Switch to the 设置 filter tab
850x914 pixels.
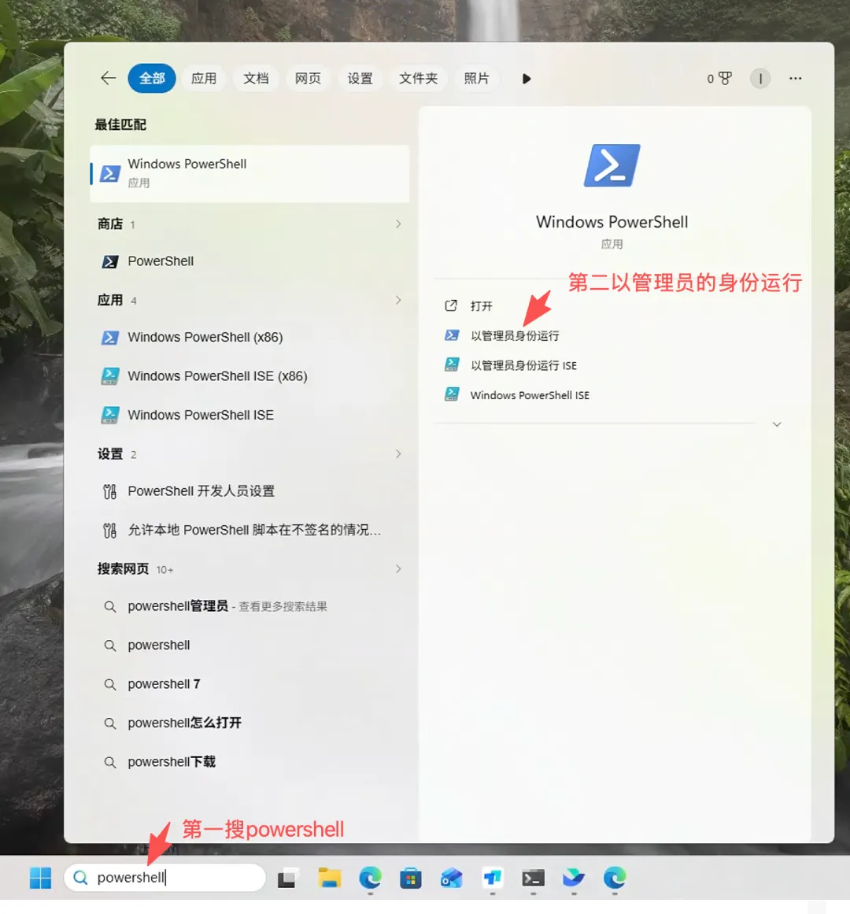(360, 78)
